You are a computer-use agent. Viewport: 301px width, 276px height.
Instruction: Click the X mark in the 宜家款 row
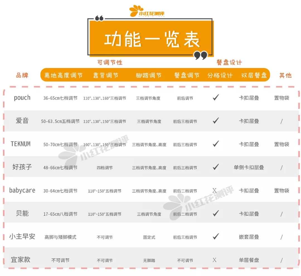215,260
